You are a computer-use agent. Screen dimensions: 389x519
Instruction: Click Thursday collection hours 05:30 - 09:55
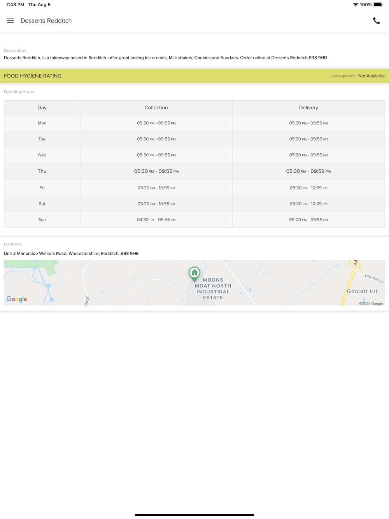(x=156, y=171)
